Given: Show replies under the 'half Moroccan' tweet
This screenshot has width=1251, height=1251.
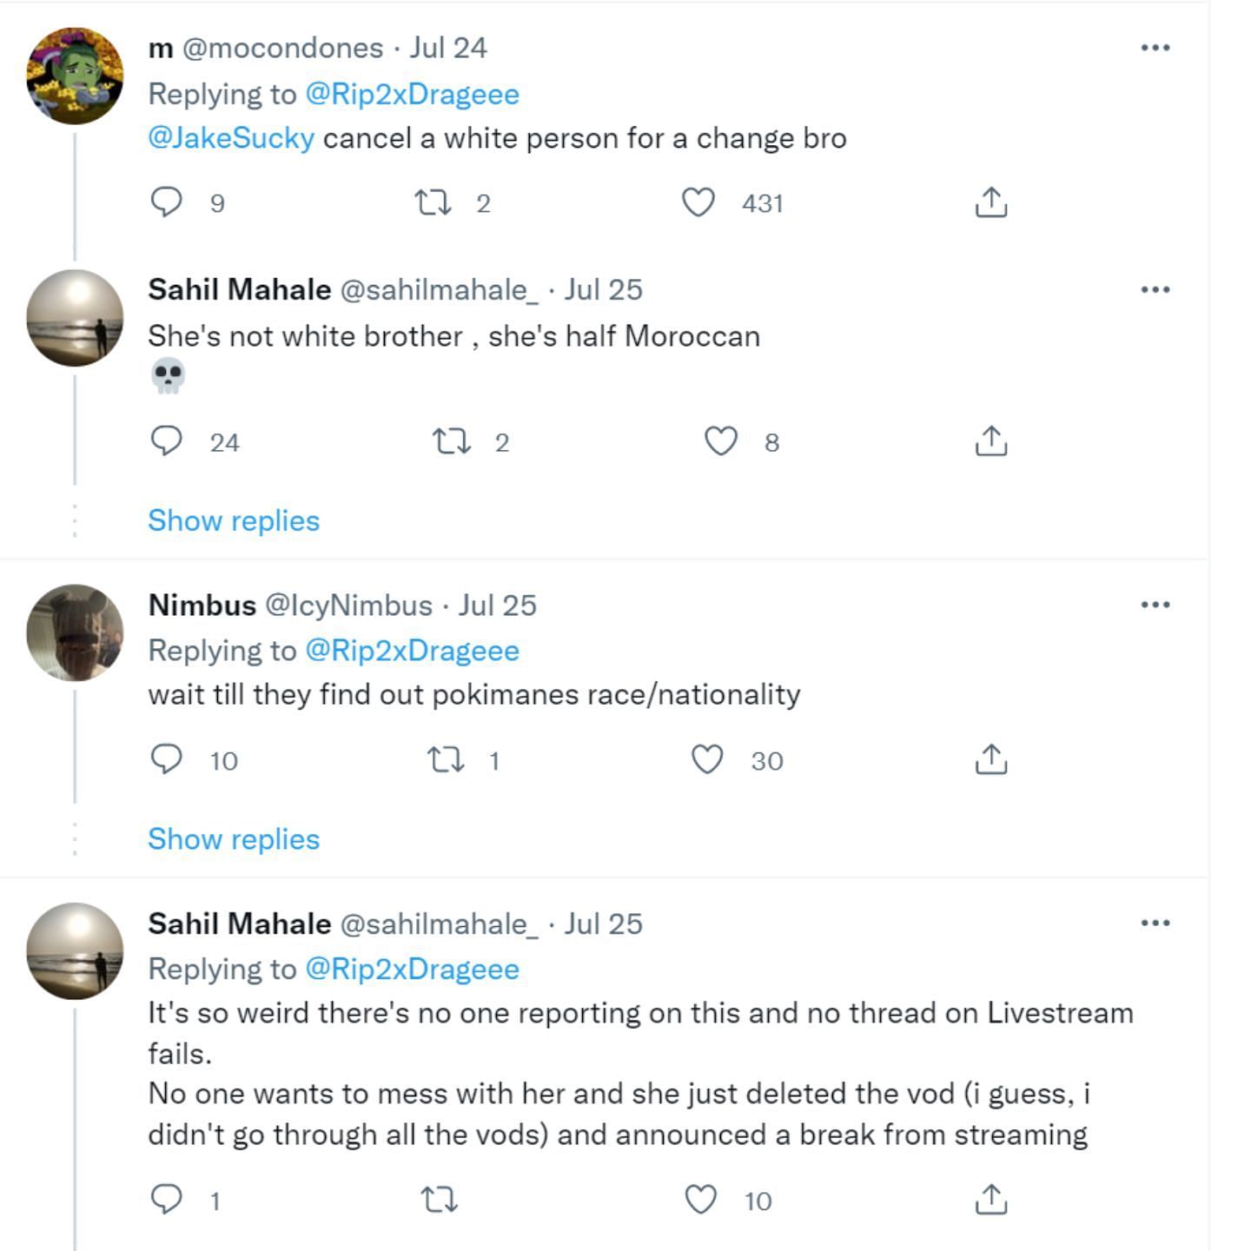Looking at the screenshot, I should click(x=234, y=520).
